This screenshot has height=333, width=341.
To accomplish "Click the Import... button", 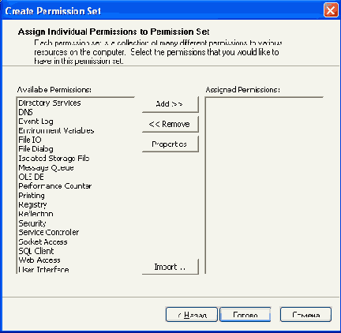I will (170, 267).
